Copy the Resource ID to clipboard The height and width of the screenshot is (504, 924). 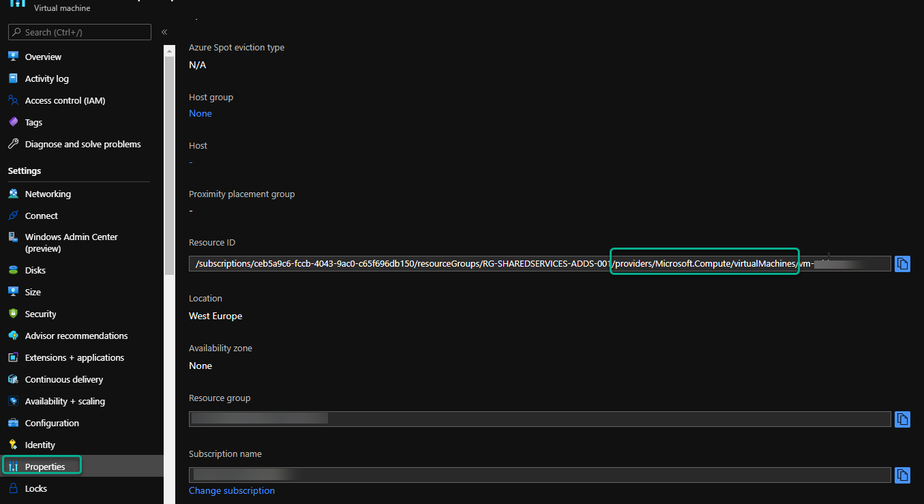pos(902,263)
